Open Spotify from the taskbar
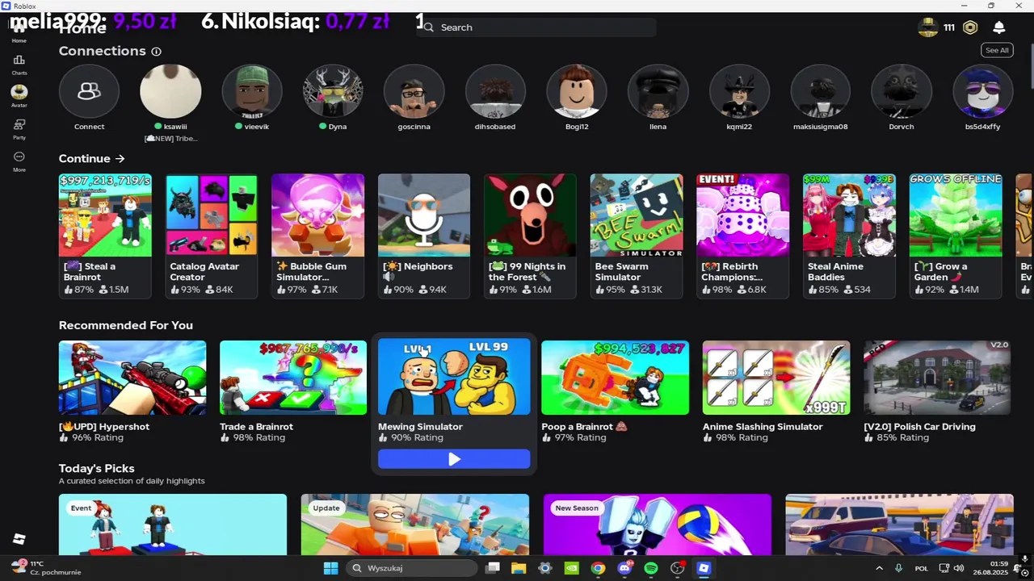The height and width of the screenshot is (581, 1034). [651, 568]
